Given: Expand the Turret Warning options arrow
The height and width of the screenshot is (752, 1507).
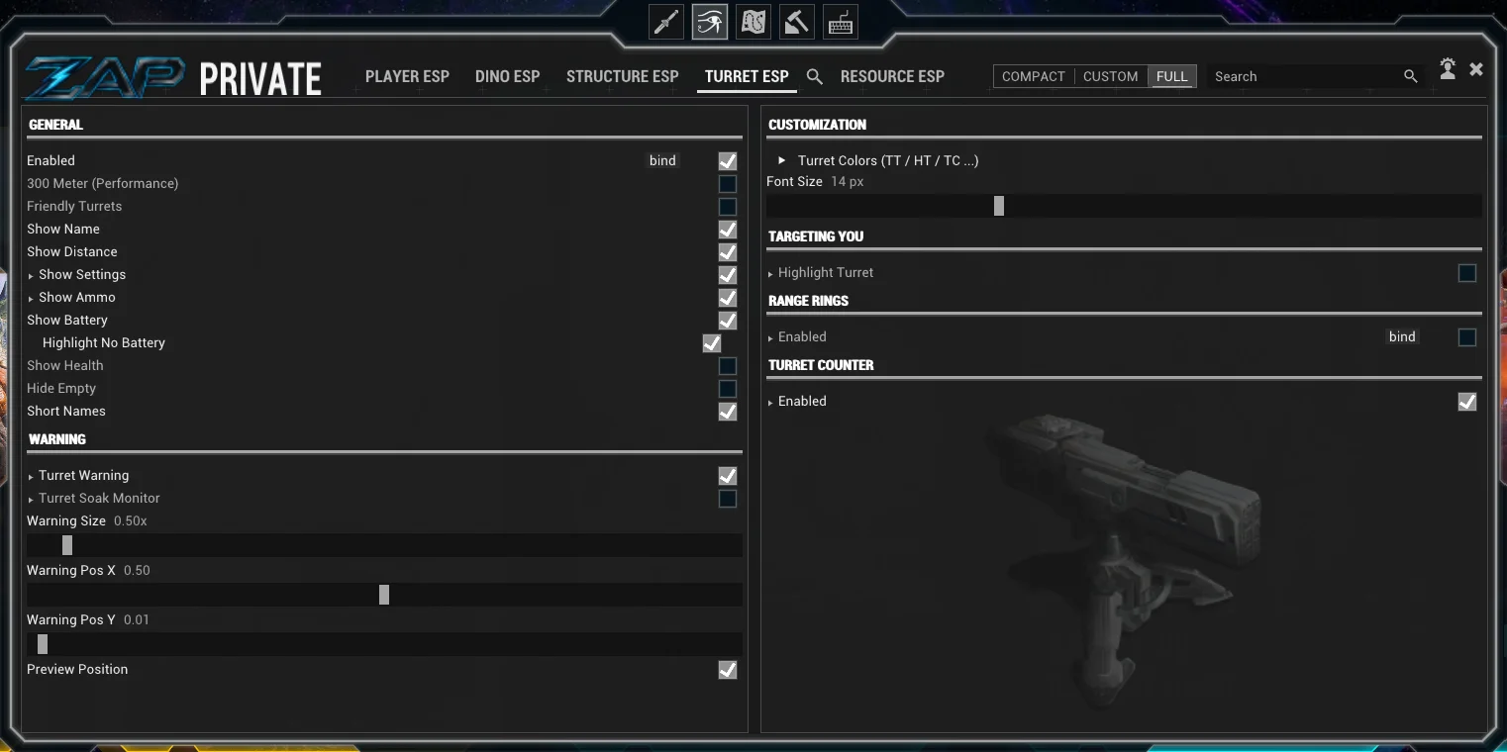Looking at the screenshot, I should (x=31, y=476).
